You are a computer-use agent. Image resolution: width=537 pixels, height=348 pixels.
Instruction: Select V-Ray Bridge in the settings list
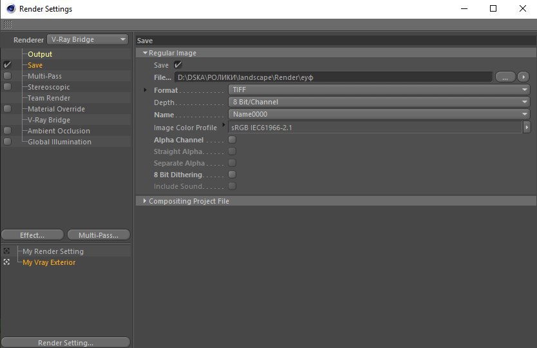click(49, 120)
